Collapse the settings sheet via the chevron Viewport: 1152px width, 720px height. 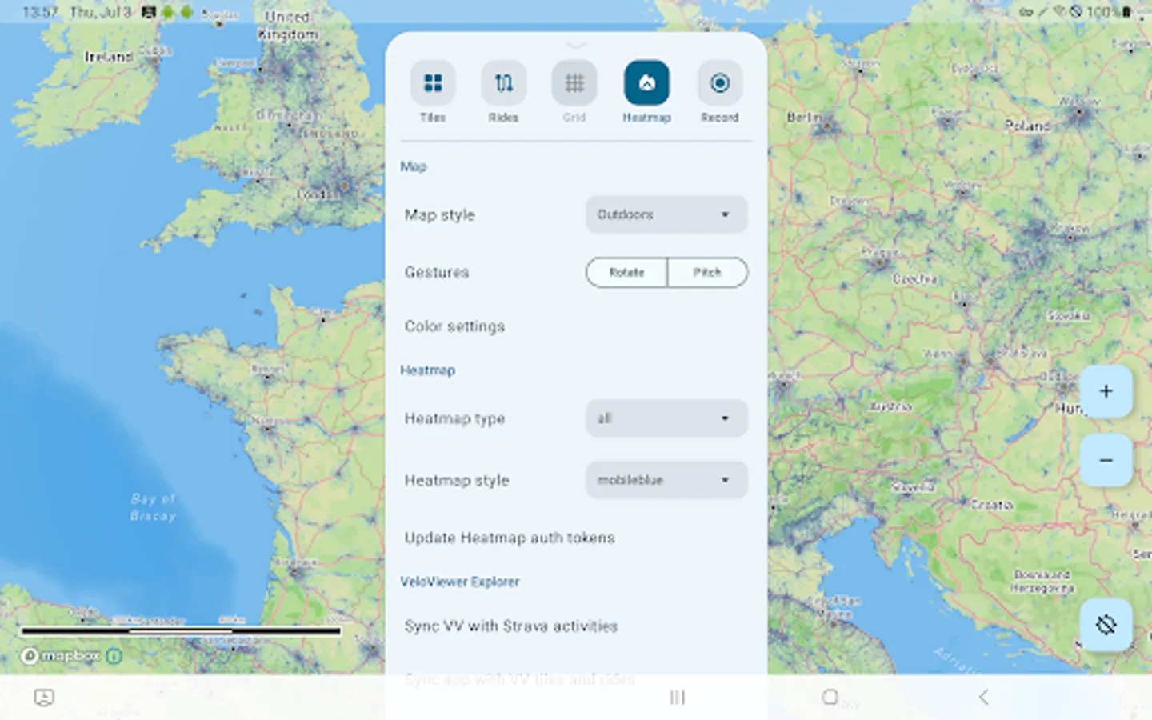pos(576,46)
